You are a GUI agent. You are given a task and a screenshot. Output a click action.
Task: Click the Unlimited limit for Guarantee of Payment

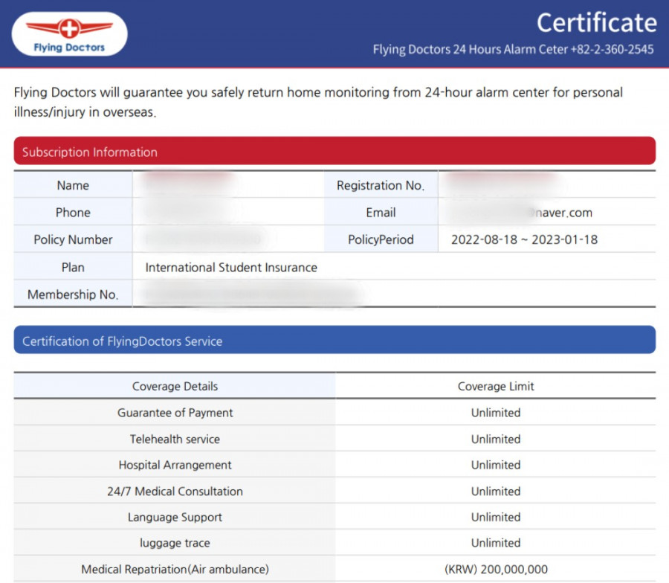click(x=496, y=413)
